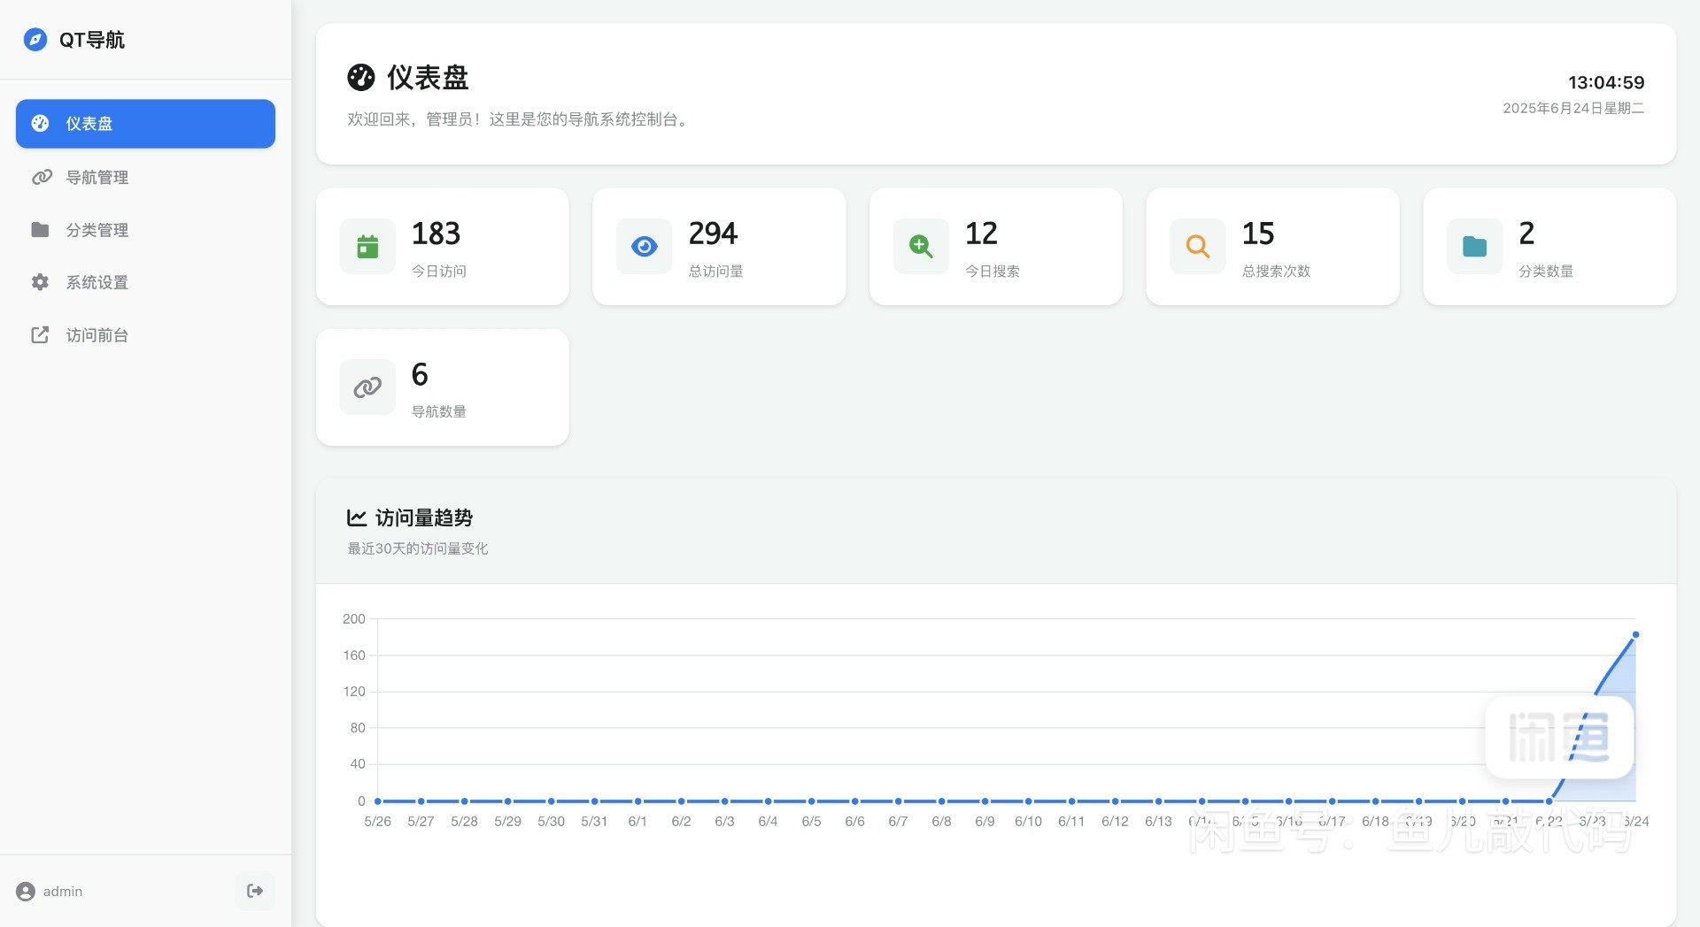The width and height of the screenshot is (1700, 927).
Task: Click the green calendar icon for 今日访问
Action: tap(367, 247)
